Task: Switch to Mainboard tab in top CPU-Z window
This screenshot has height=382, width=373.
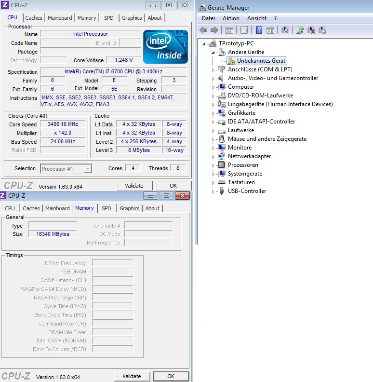Action: pos(60,18)
